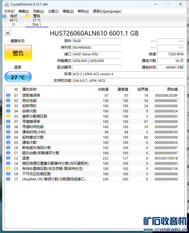Click raw value 00000000B765 of 通电时间
189x233 pixels.
coord(166,132)
